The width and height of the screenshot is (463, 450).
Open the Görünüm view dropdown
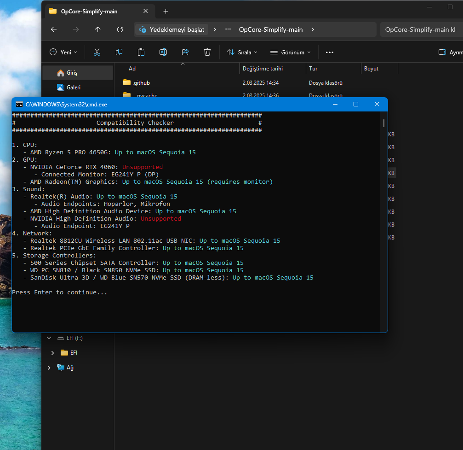[291, 53]
